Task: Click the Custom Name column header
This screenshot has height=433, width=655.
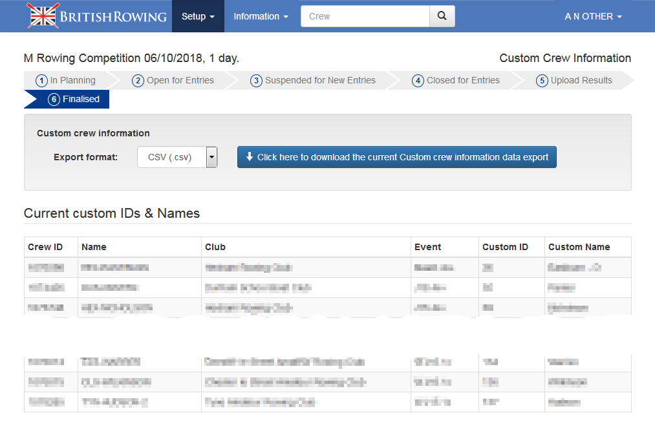Action: pyautogui.click(x=579, y=247)
